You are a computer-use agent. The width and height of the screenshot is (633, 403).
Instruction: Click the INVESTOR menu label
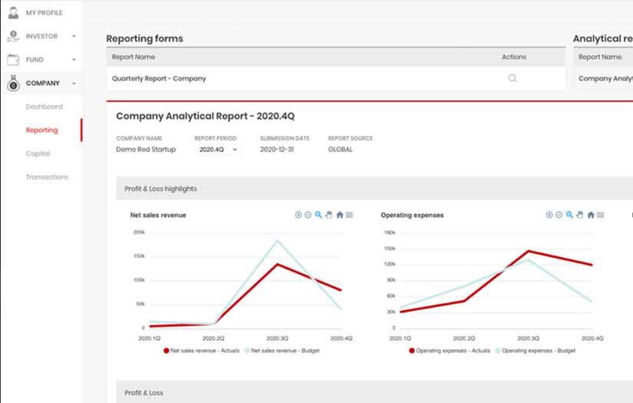(41, 36)
